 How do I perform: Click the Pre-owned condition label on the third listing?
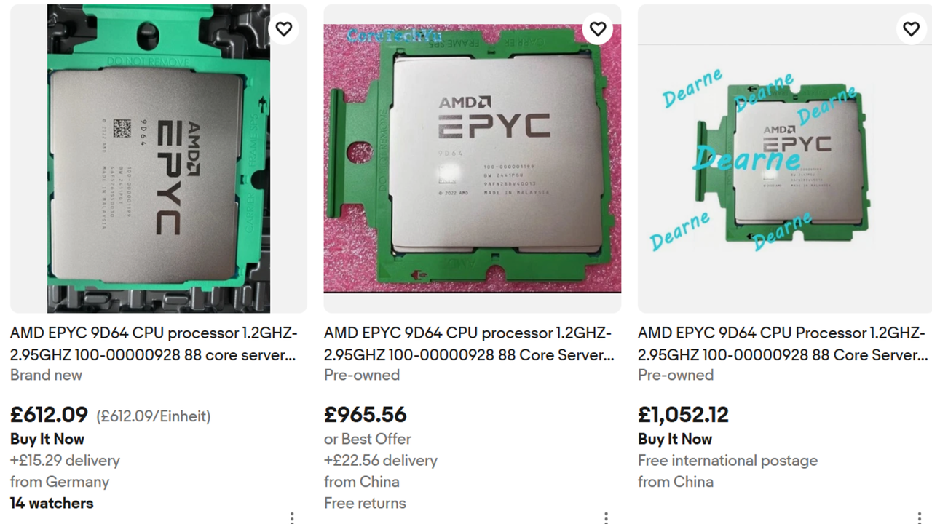(x=676, y=375)
